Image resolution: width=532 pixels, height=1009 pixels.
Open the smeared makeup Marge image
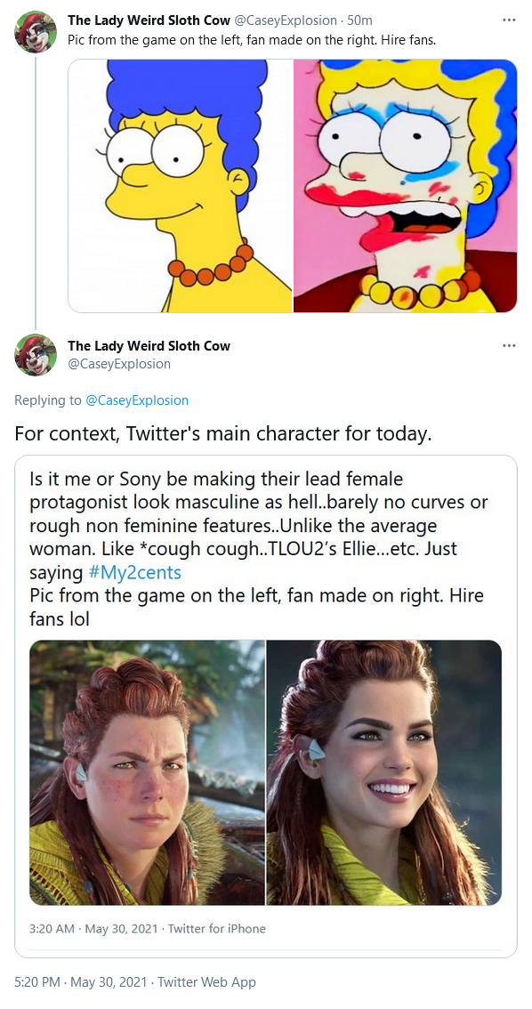tap(406, 186)
